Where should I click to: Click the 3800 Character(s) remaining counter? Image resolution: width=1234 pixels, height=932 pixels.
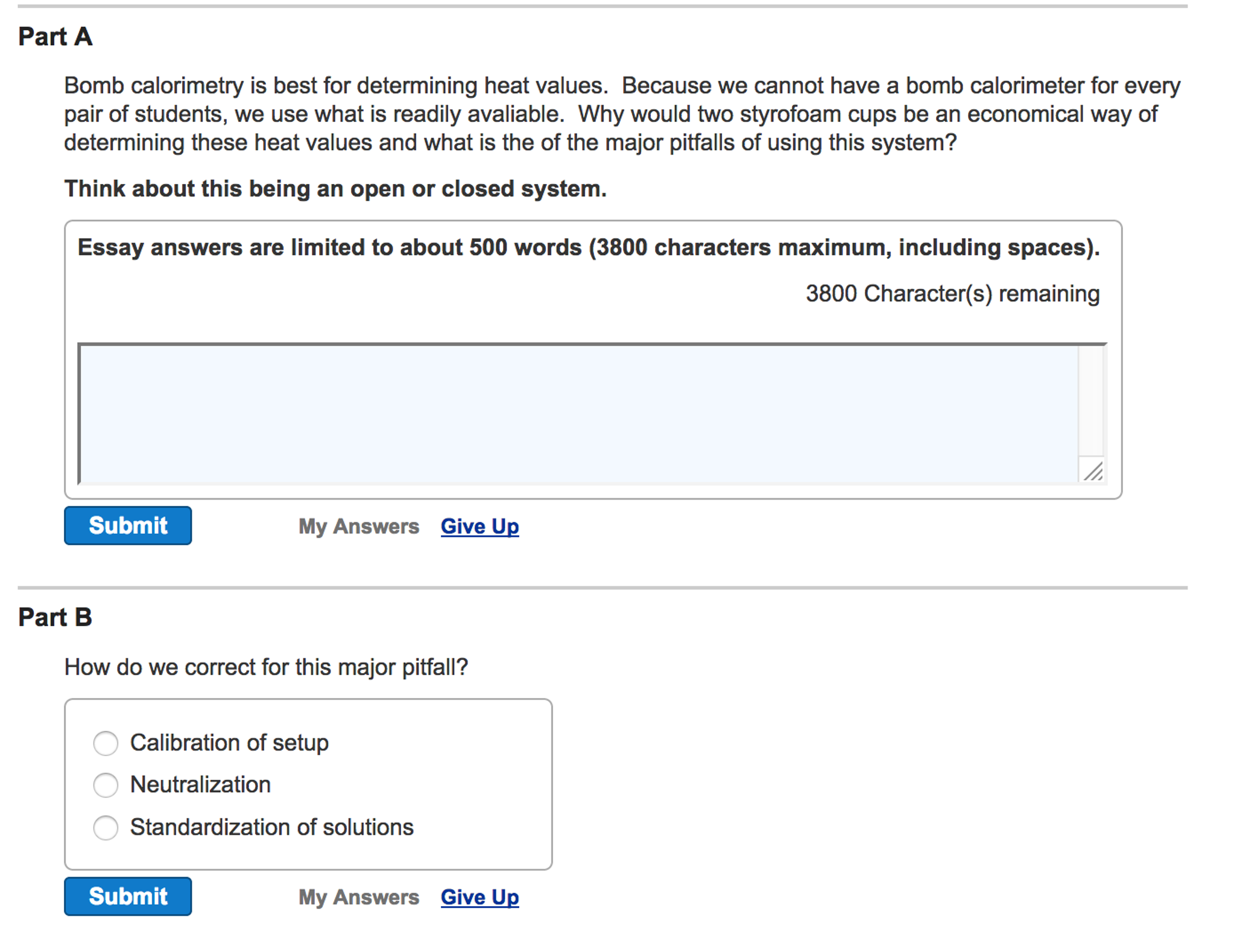coord(952,294)
